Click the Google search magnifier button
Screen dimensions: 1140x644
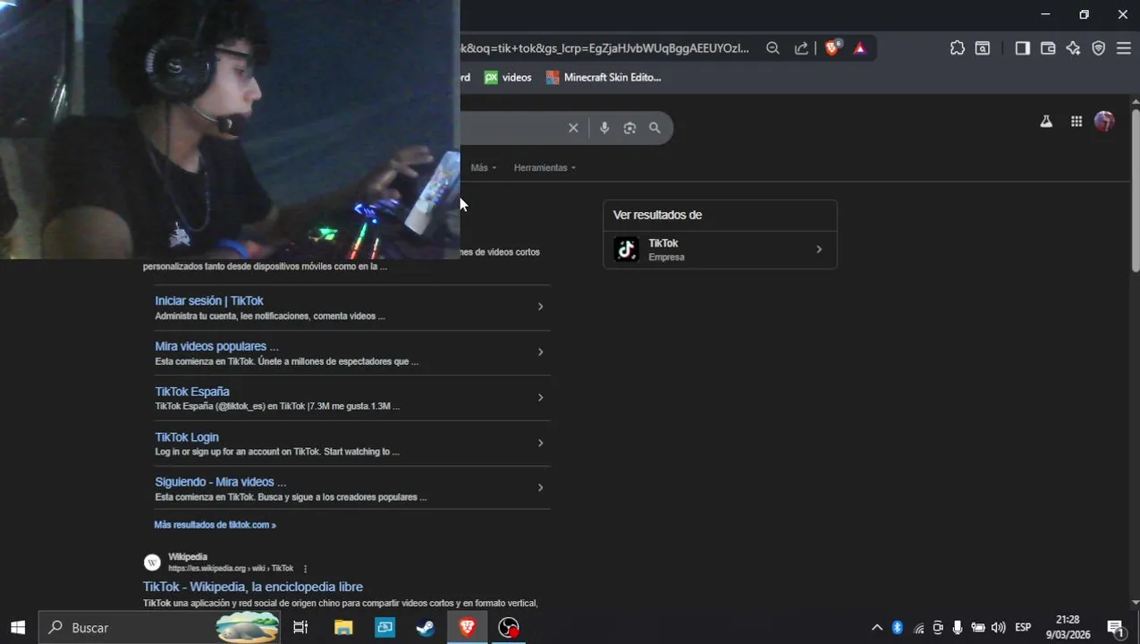tap(654, 128)
